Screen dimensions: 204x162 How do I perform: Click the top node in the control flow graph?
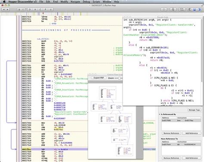tap(108, 93)
